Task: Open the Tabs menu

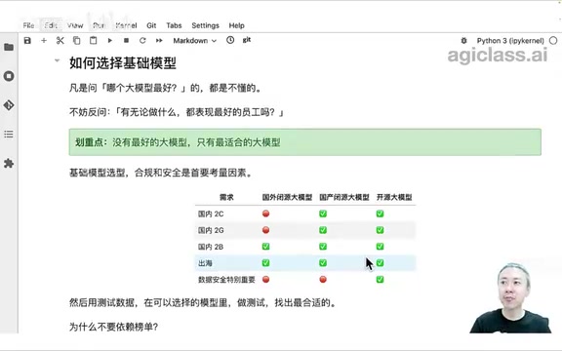Action: click(x=174, y=25)
